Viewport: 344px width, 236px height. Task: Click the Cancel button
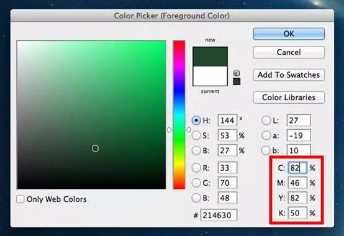289,52
